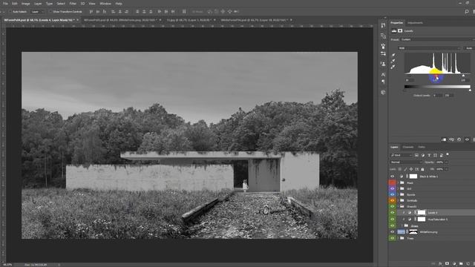The image size is (475, 267).
Task: Toggle visibility of the orange-labeled group
Action: pos(393,200)
